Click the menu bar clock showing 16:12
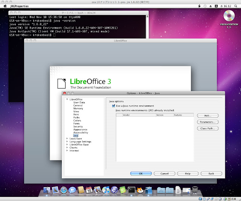Screen dimensions: 241x201 [226, 6]
